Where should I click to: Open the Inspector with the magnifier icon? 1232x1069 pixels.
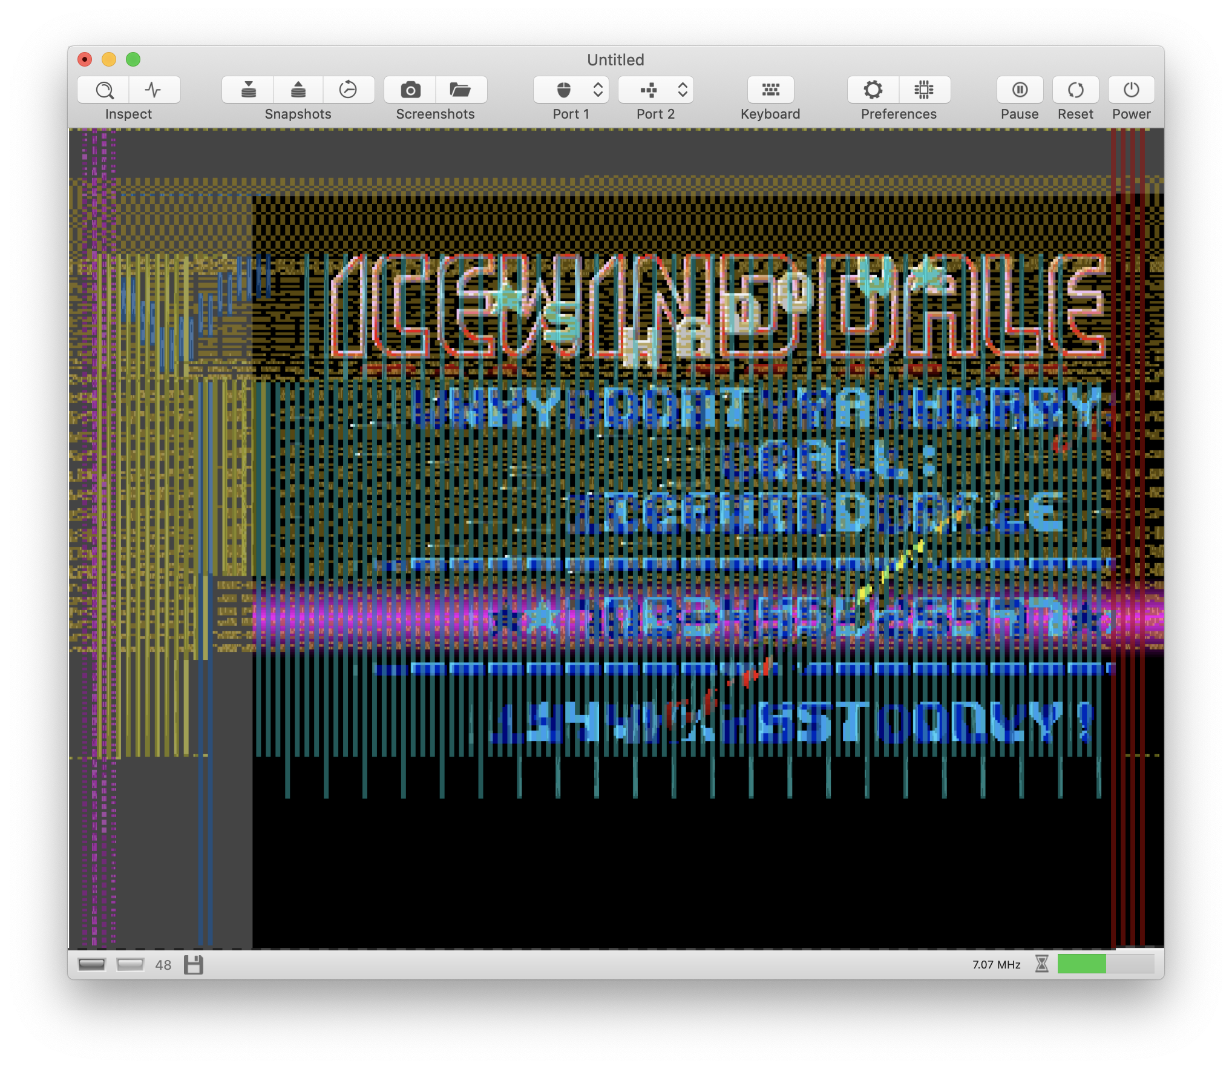coord(103,90)
